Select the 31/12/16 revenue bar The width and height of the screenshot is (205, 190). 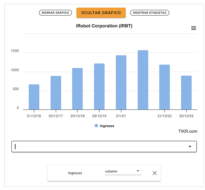34,97
